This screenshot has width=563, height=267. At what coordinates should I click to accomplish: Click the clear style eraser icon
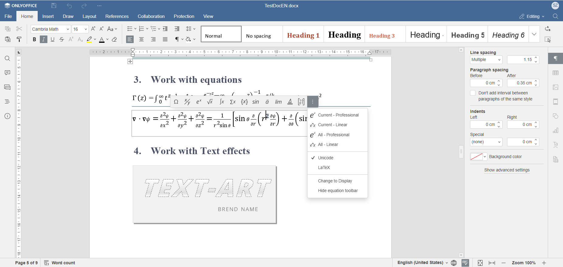click(x=115, y=39)
